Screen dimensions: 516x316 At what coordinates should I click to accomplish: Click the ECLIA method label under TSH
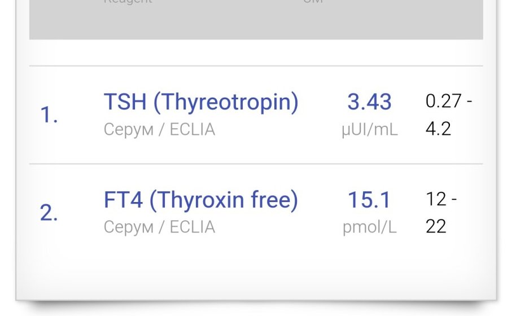(x=192, y=130)
